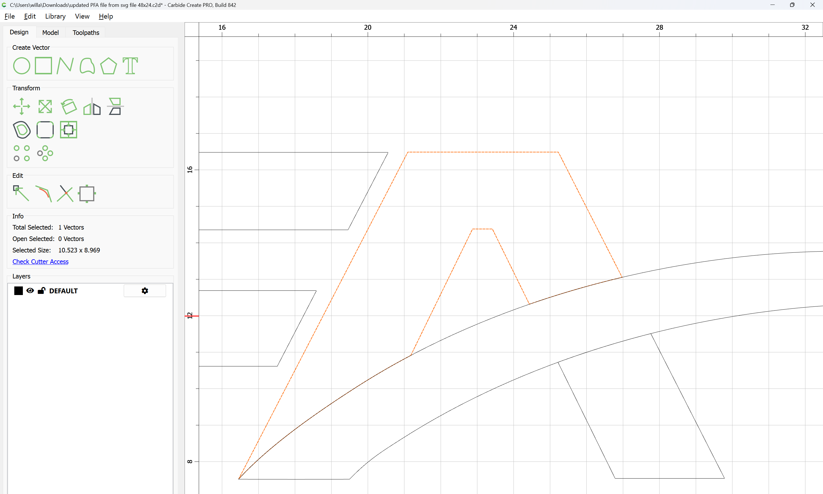Screen dimensions: 823x494
Task: Switch to the Model tab
Action: 50,32
